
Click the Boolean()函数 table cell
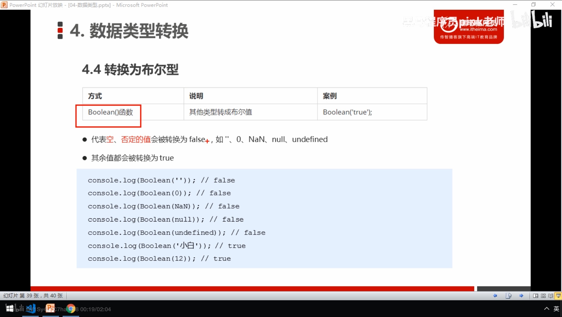110,112
